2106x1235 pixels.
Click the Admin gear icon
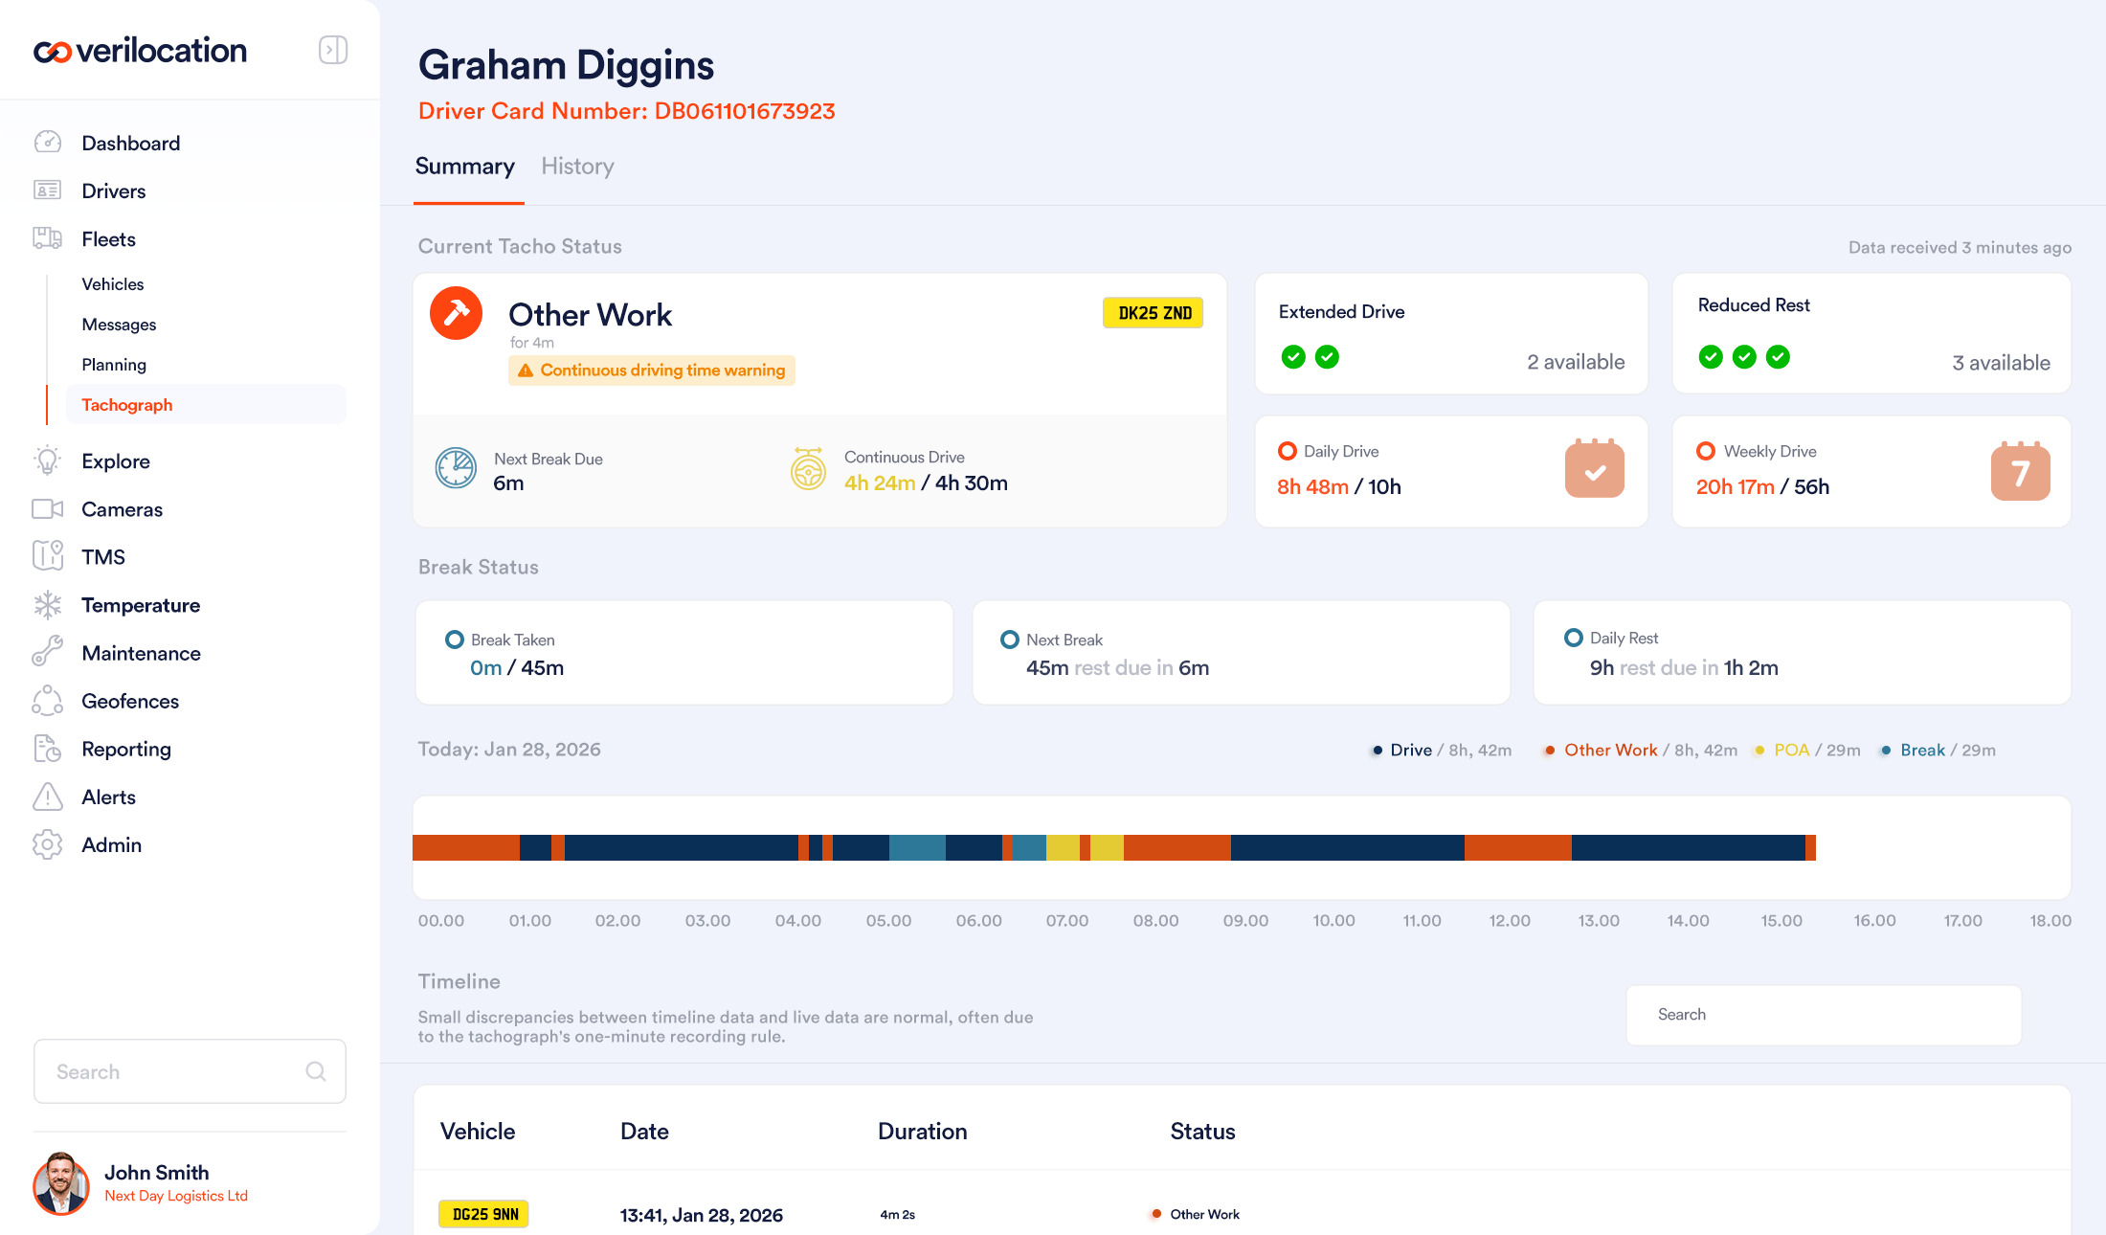point(47,844)
